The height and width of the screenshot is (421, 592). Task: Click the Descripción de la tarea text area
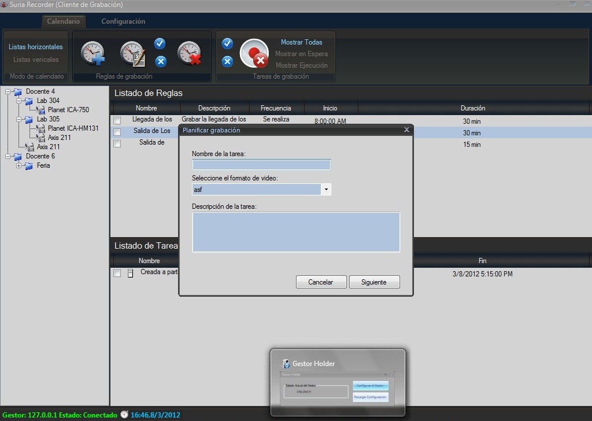pyautogui.click(x=296, y=232)
